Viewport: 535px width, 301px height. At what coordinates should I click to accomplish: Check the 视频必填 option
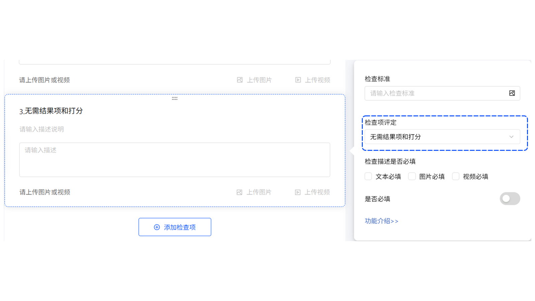(x=455, y=176)
